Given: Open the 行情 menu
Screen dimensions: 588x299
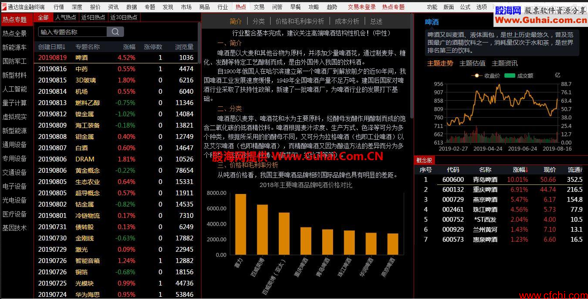Looking at the screenshot, I should pos(59,7).
